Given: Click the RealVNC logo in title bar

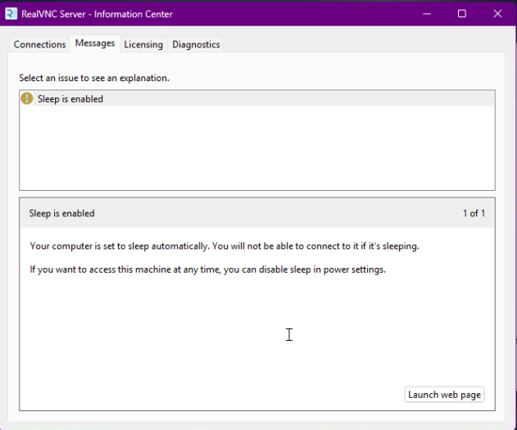Looking at the screenshot, I should coord(11,14).
